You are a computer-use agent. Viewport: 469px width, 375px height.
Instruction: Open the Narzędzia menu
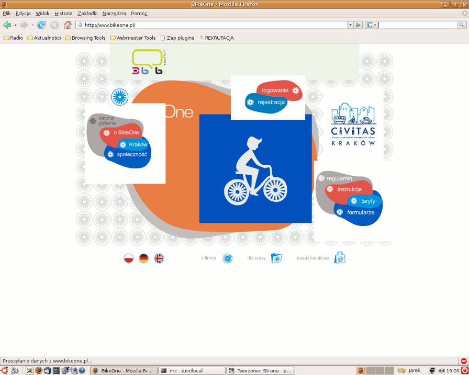pos(114,14)
